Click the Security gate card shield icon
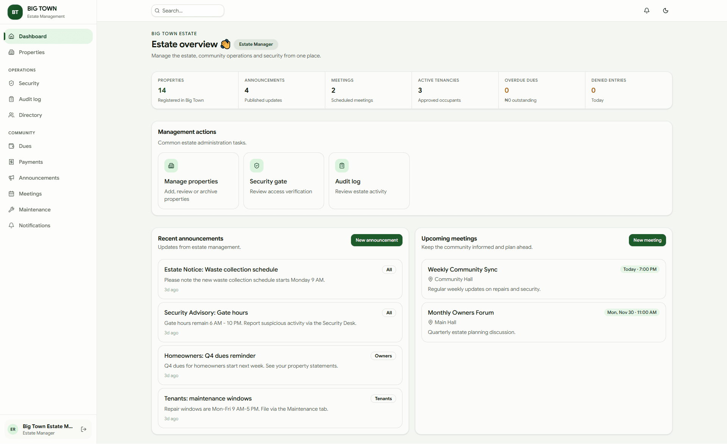The height and width of the screenshot is (444, 727). coord(257,166)
